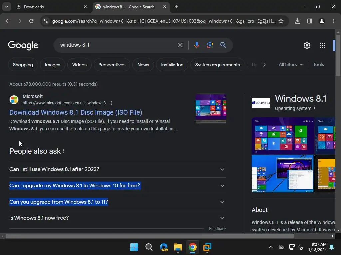Clear the search box with the X
The image size is (341, 255).
click(180, 45)
